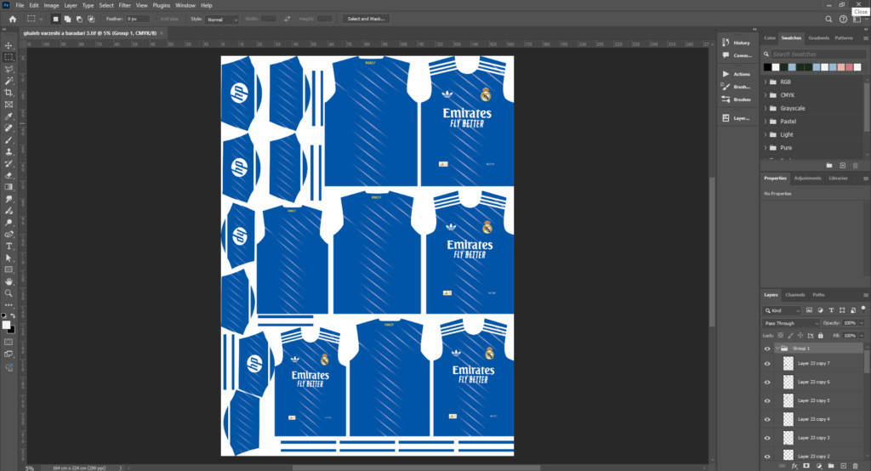The image size is (871, 471).
Task: Select the Lasso tool
Action: [x=9, y=69]
